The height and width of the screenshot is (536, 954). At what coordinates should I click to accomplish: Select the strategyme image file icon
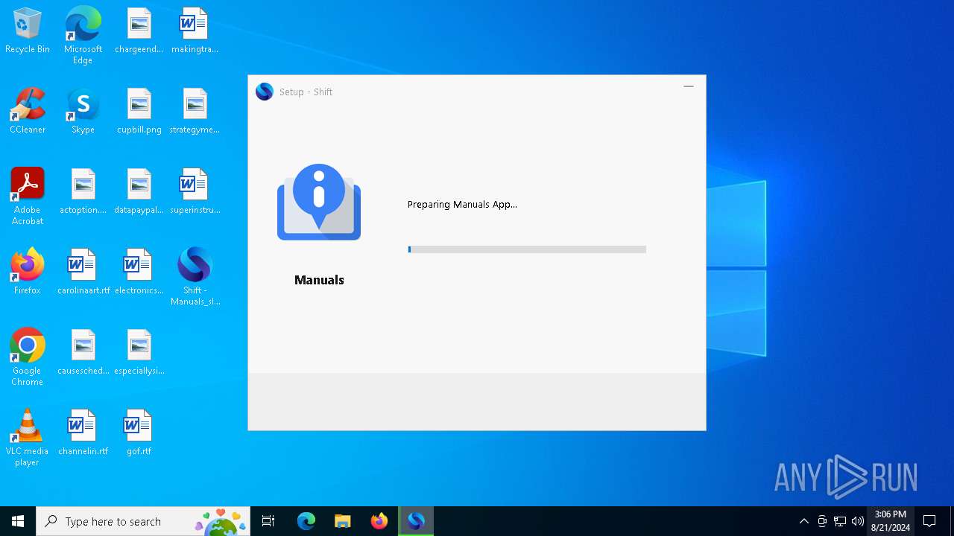point(195,112)
